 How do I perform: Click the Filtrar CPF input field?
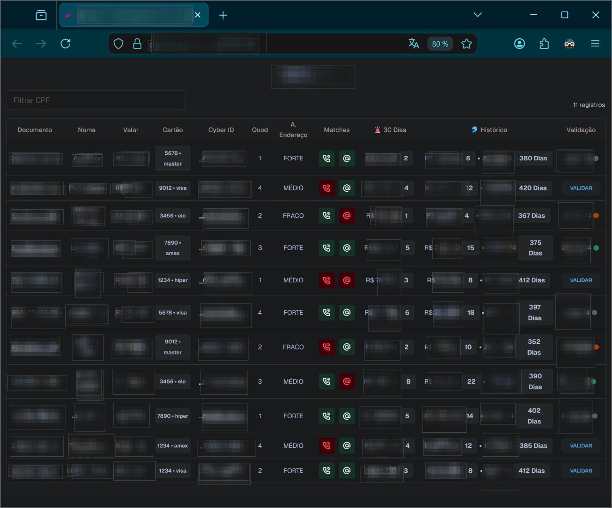96,100
